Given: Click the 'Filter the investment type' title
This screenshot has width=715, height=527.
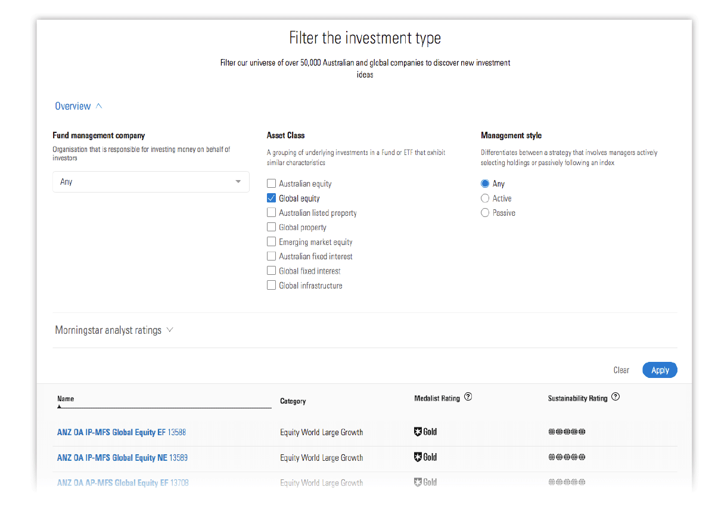Looking at the screenshot, I should pos(365,38).
